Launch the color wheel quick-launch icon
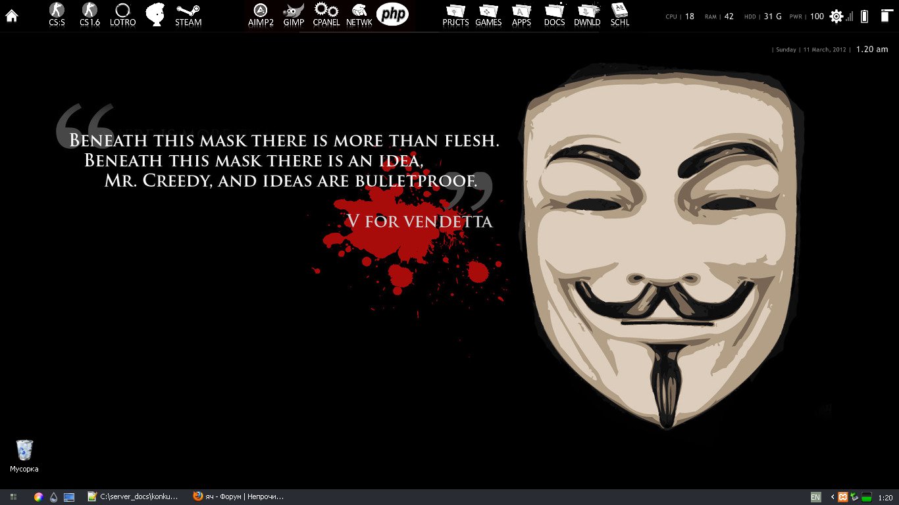Screen dimensions: 899x505 [x=38, y=497]
